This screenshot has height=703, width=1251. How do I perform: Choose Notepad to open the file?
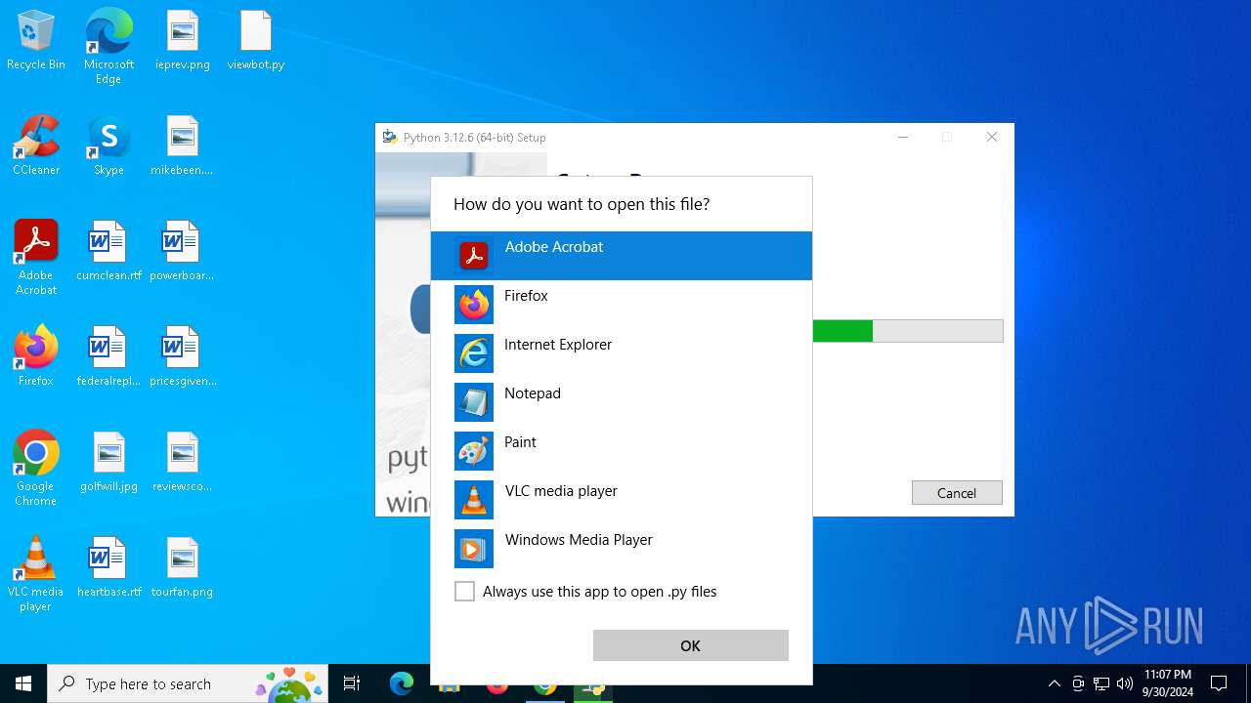coord(622,402)
